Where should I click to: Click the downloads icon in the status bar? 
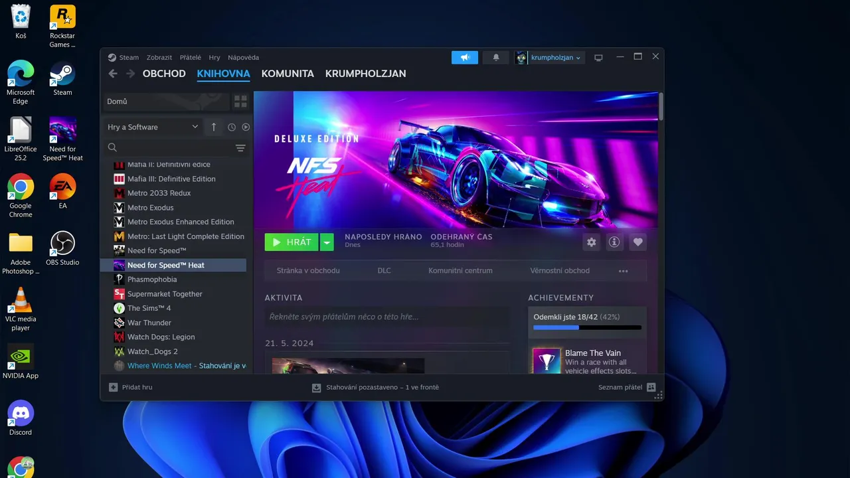pyautogui.click(x=317, y=387)
